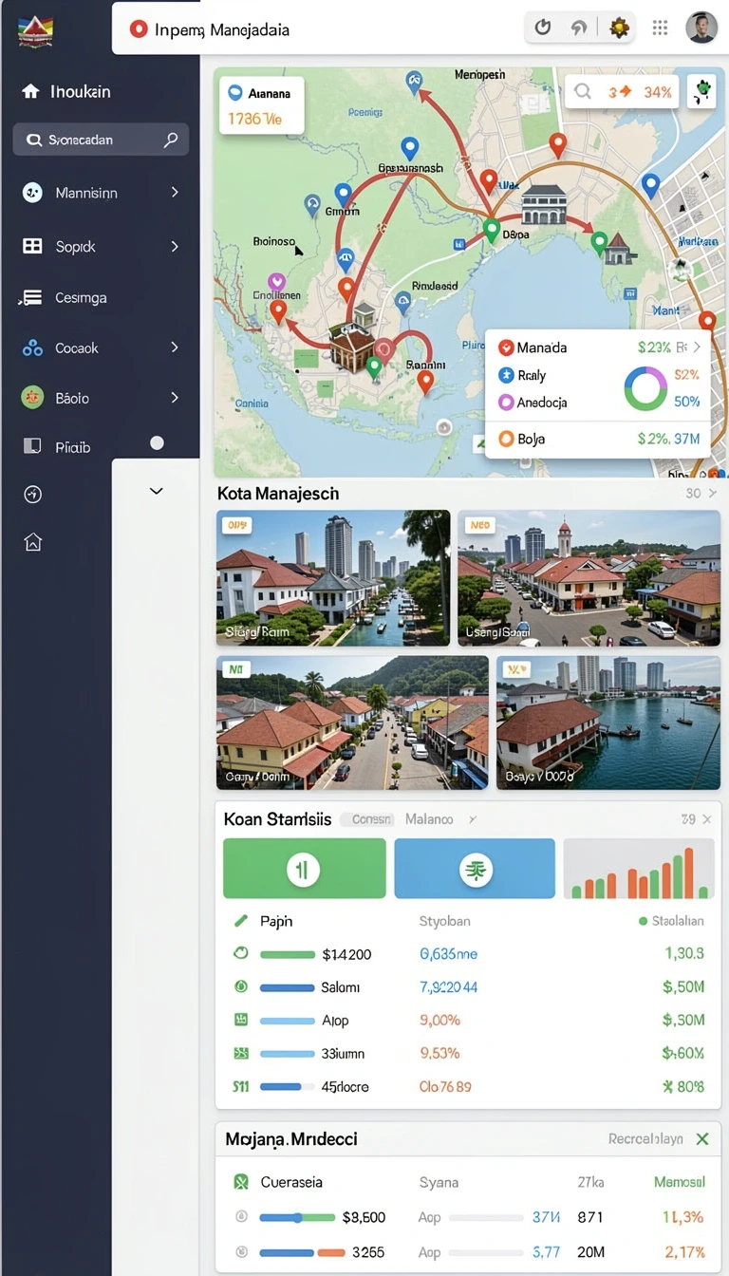This screenshot has height=1276, width=729.
Task: Click the map search magnifier icon
Action: tap(583, 92)
